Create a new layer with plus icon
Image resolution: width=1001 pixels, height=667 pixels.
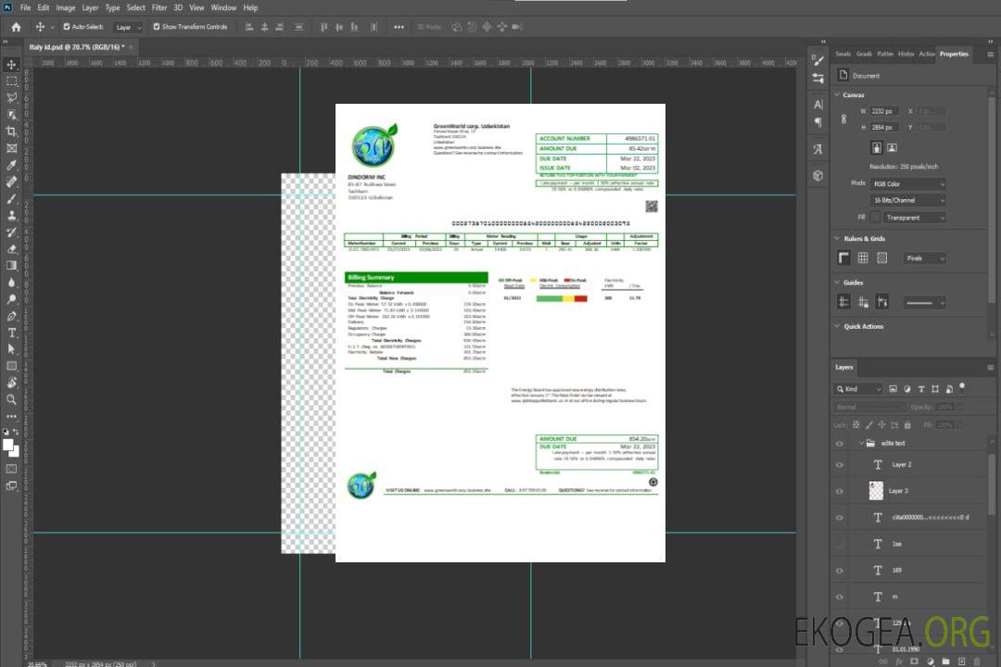click(961, 661)
